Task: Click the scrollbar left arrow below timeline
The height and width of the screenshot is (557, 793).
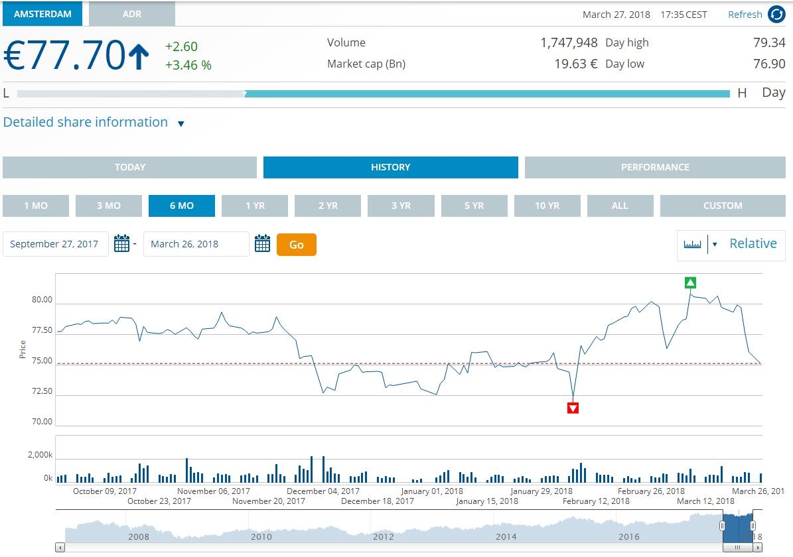Action: tap(60, 548)
